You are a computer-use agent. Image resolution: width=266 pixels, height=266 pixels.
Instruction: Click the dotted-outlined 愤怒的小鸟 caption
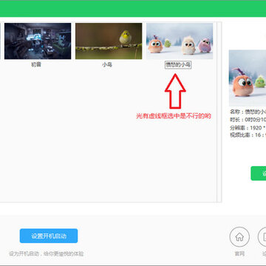point(178,65)
